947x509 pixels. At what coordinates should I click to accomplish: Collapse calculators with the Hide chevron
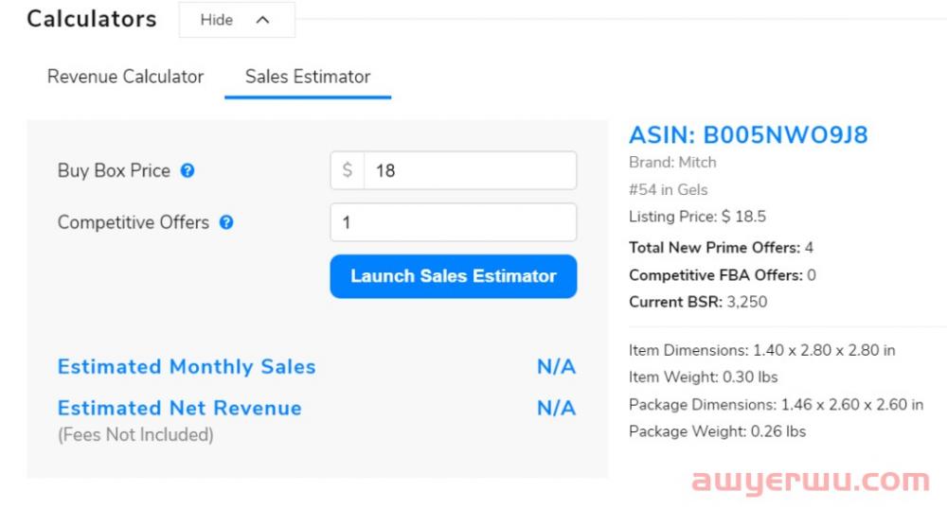click(262, 20)
